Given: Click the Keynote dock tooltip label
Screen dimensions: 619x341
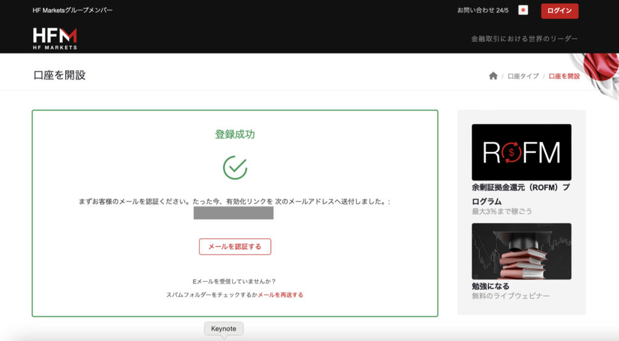Looking at the screenshot, I should point(224,328).
